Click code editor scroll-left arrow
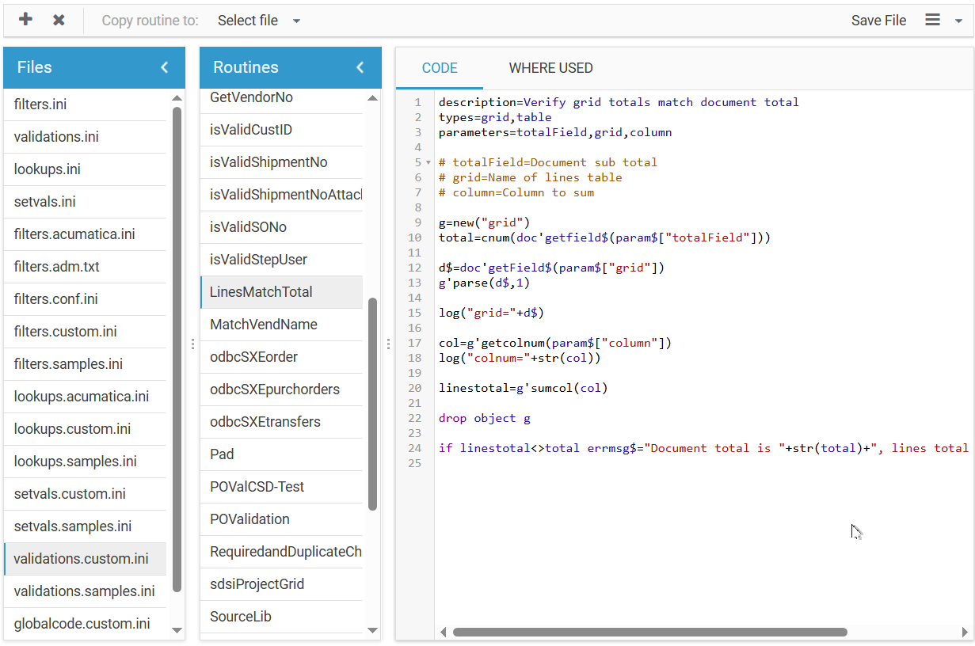 [444, 632]
